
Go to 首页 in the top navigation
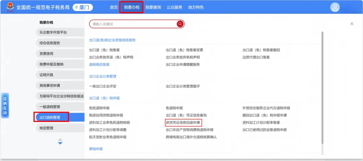click(x=114, y=7)
